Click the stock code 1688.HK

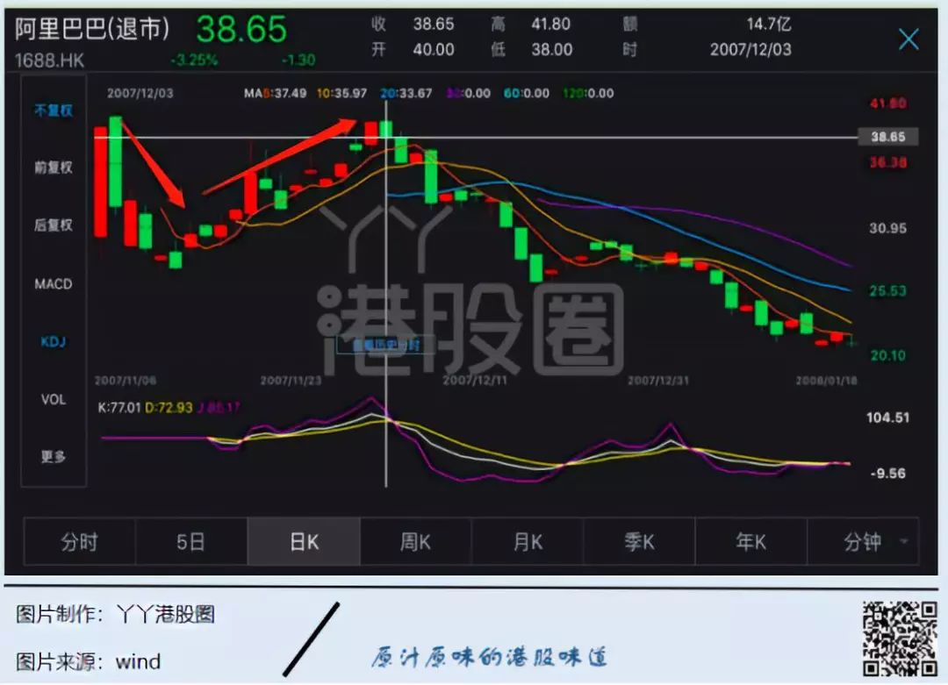[49, 61]
